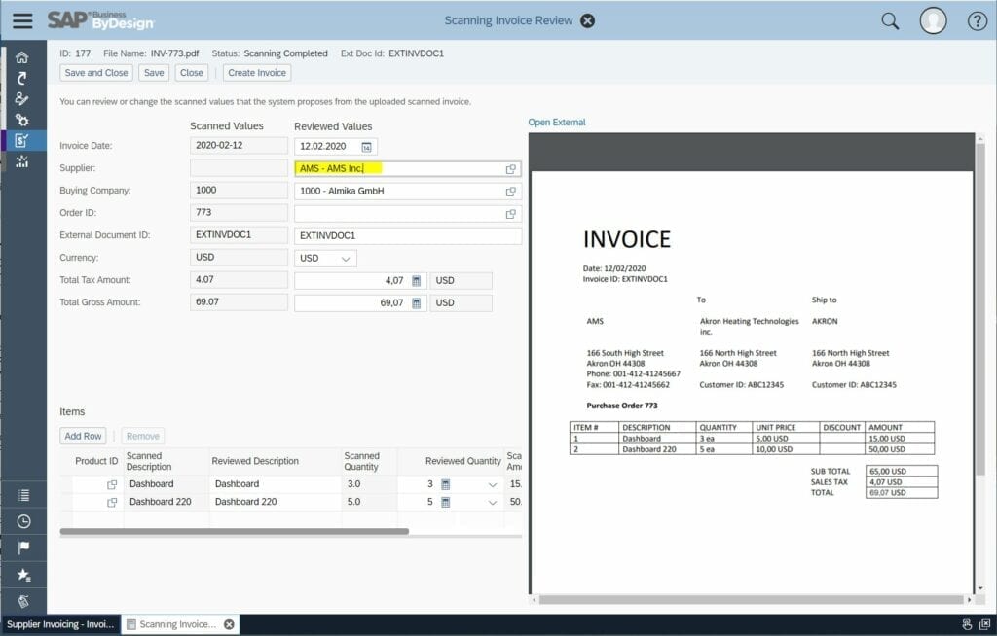Click the reviewed External Document ID field
Image resolution: width=997 pixels, height=636 pixels.
click(x=408, y=235)
